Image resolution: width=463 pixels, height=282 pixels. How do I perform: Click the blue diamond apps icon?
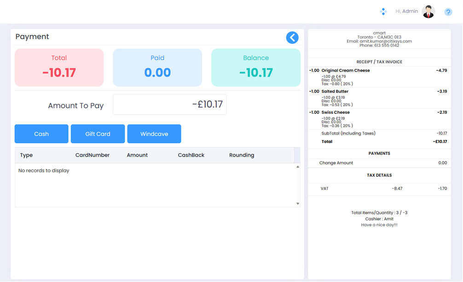click(383, 11)
